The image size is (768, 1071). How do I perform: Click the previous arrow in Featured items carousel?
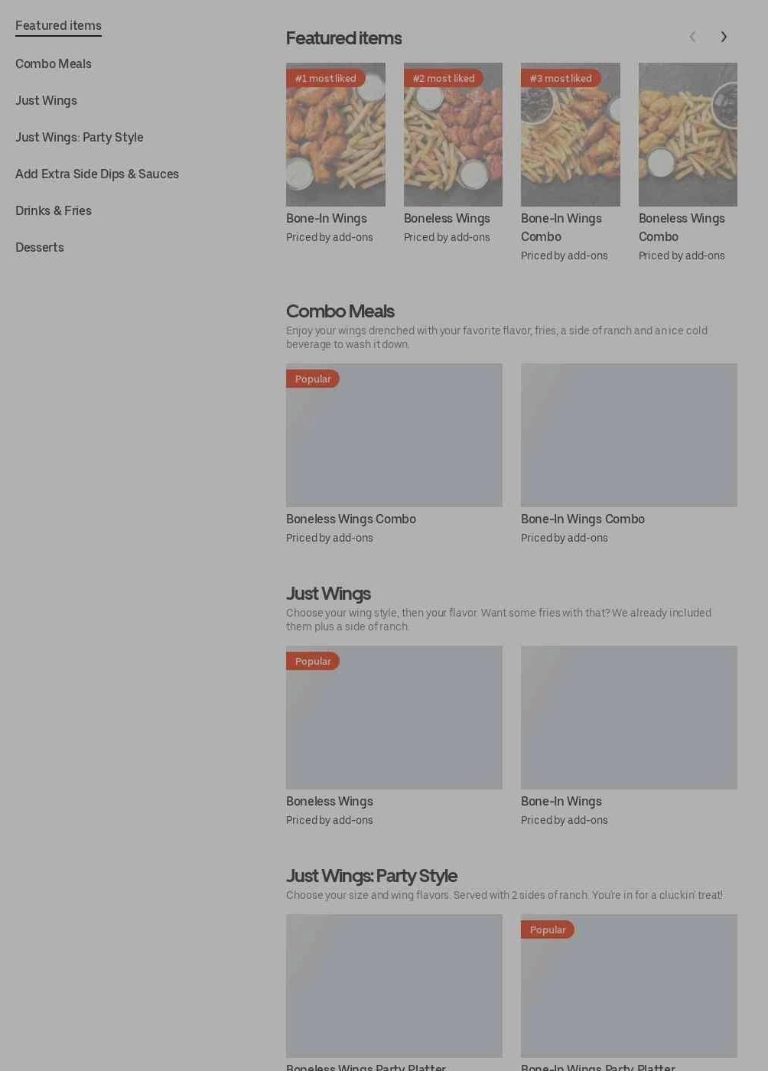[692, 37]
